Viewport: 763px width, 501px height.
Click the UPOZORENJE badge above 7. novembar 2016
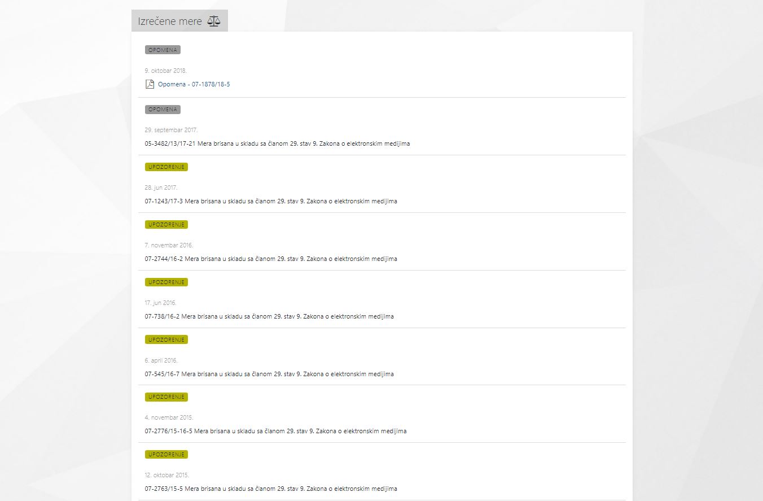click(166, 225)
